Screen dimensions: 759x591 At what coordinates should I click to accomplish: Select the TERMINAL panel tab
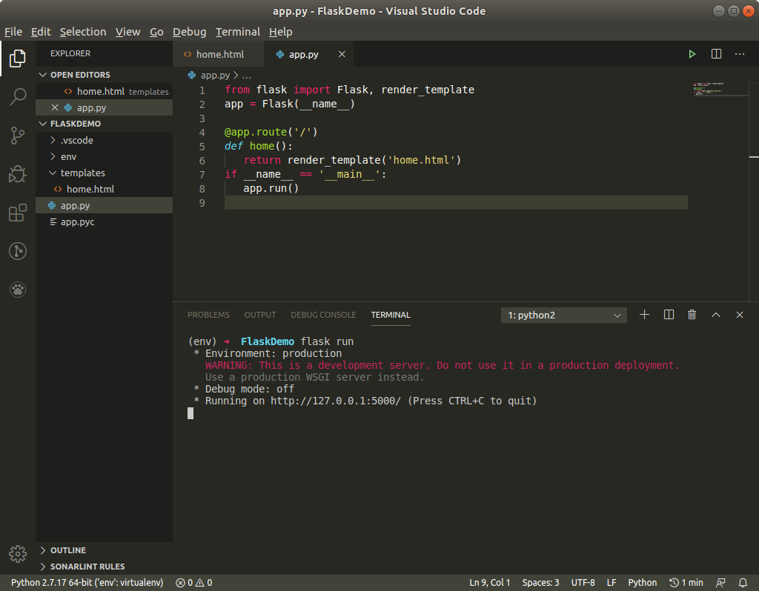391,315
